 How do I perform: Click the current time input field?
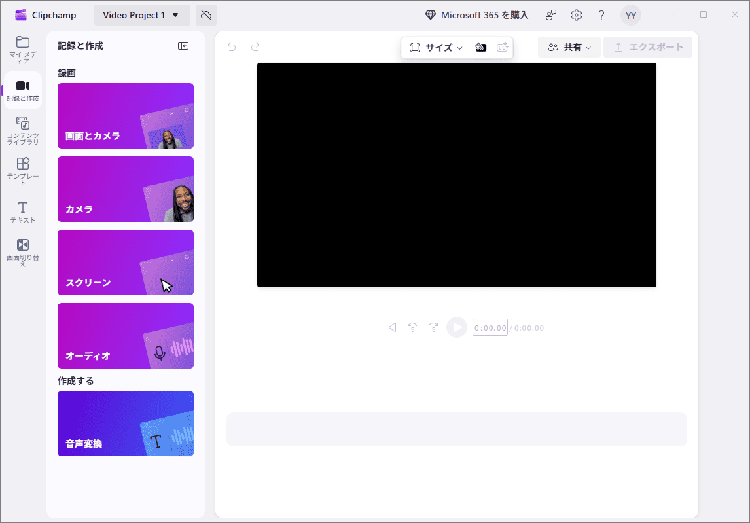490,327
